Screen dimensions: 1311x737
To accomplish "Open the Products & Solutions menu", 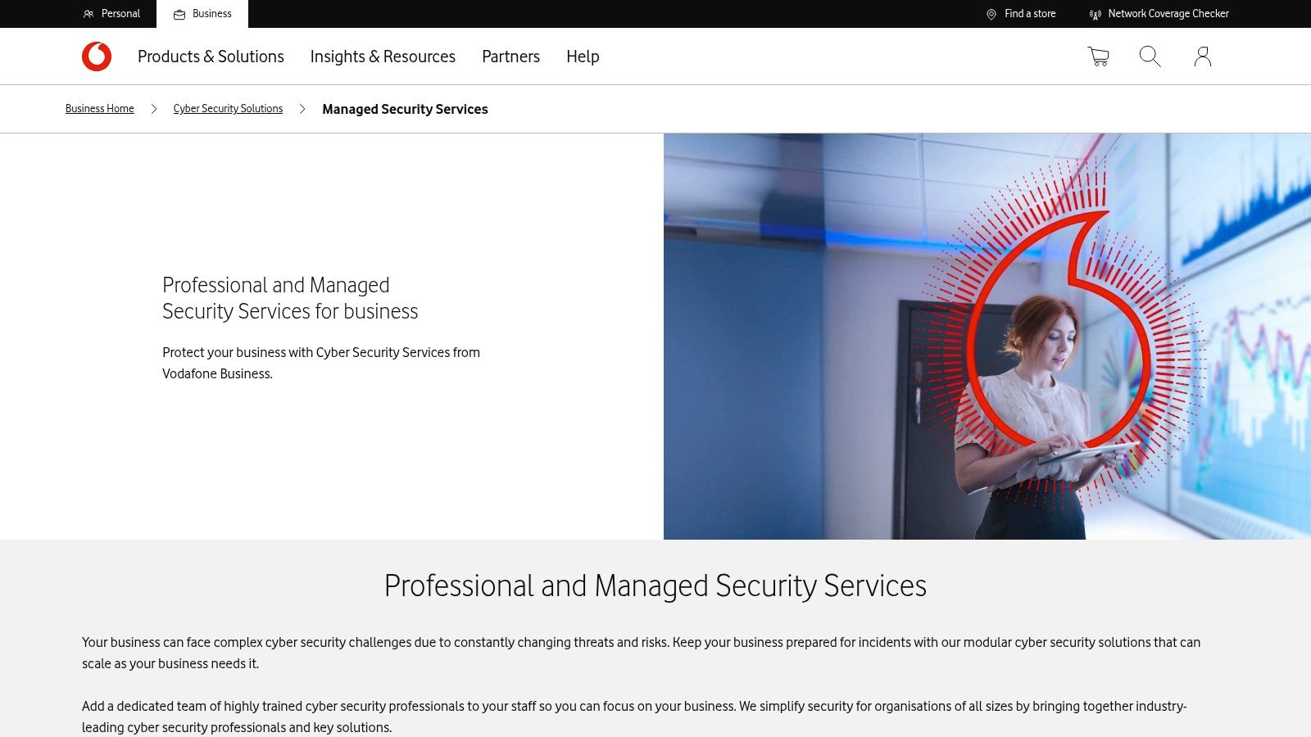I will [211, 57].
